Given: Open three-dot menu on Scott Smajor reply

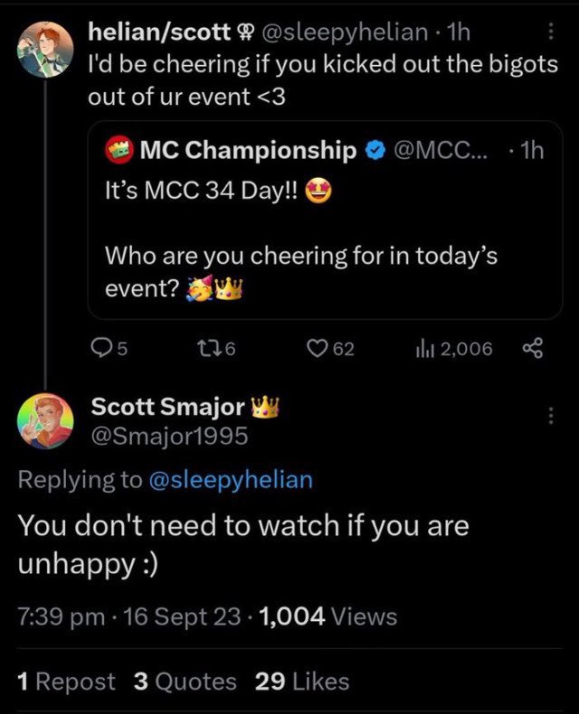Looking at the screenshot, I should click(551, 415).
